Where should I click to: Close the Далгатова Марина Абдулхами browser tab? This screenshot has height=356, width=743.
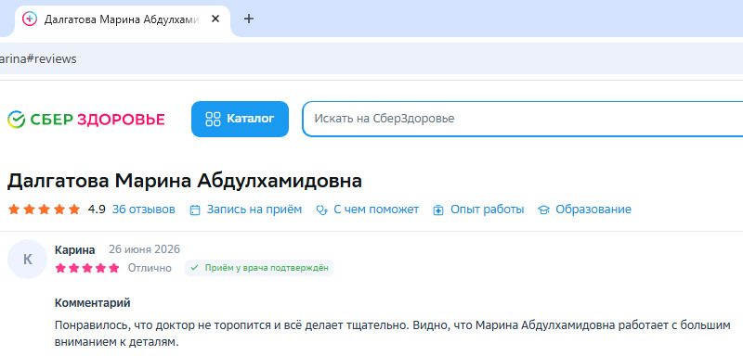tap(215, 19)
